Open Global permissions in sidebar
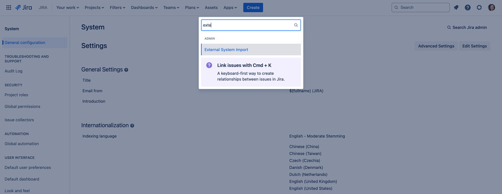The image size is (502, 194). 23,106
